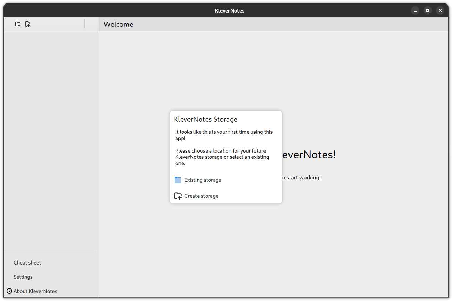This screenshot has height=301, width=452.
Task: Click the maximize icon in the title bar
Action: click(x=427, y=10)
